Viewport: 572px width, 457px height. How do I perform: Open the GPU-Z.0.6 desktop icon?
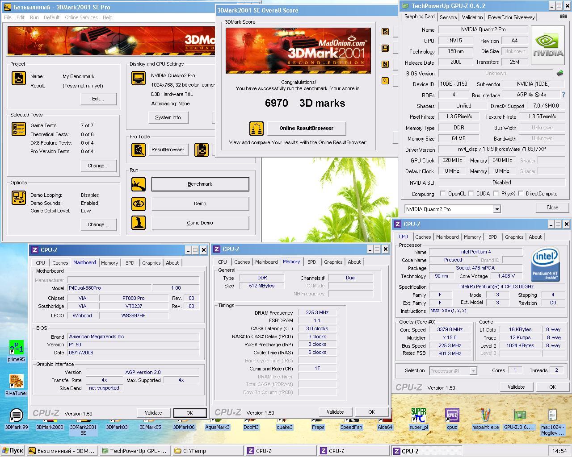click(x=519, y=419)
